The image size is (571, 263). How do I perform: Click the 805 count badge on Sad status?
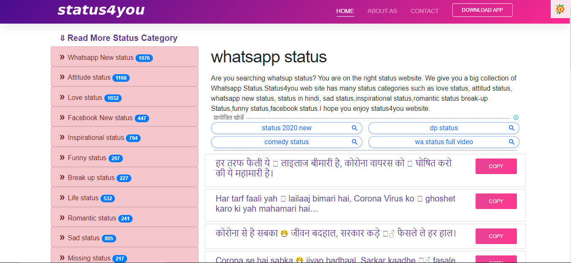click(x=109, y=239)
